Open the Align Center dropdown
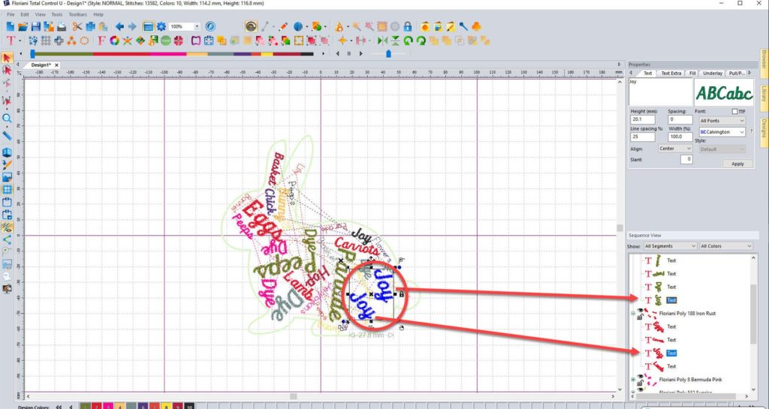769x409 pixels. click(675, 149)
